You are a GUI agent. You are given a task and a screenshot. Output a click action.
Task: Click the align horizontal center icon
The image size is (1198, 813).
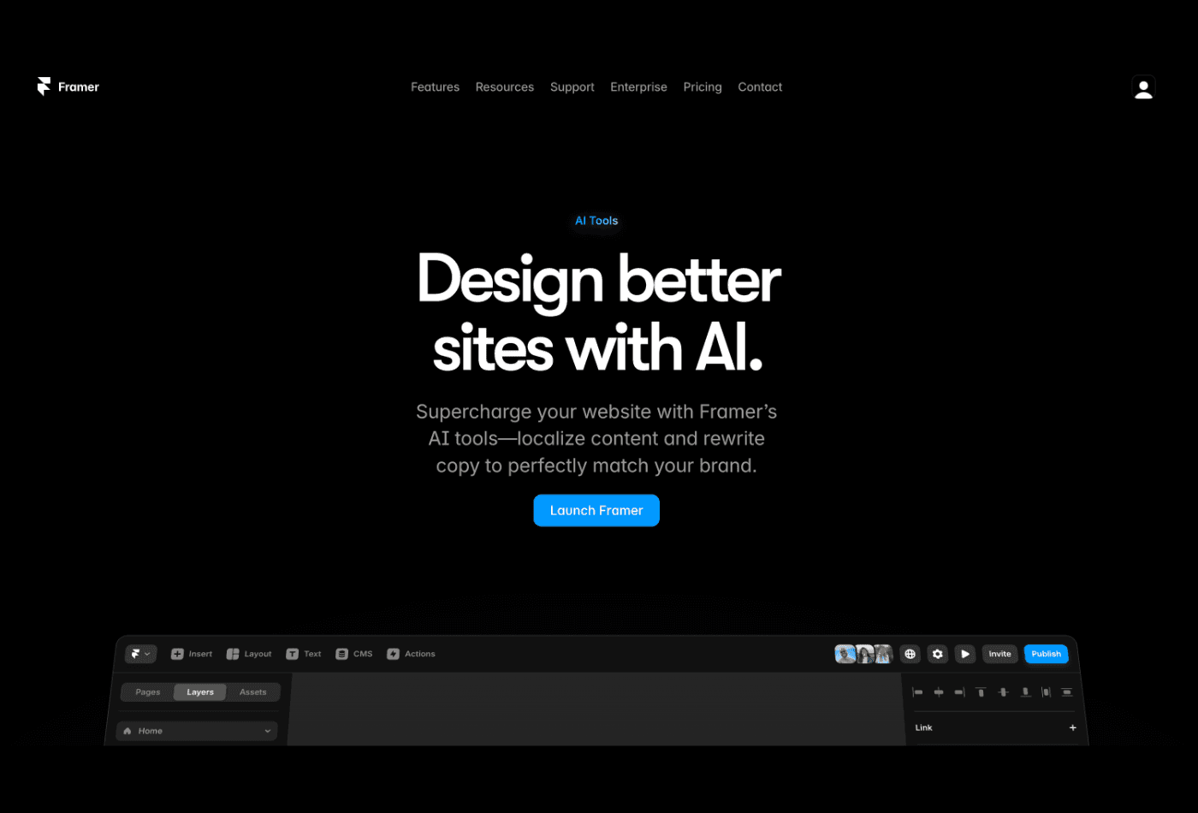click(x=939, y=692)
